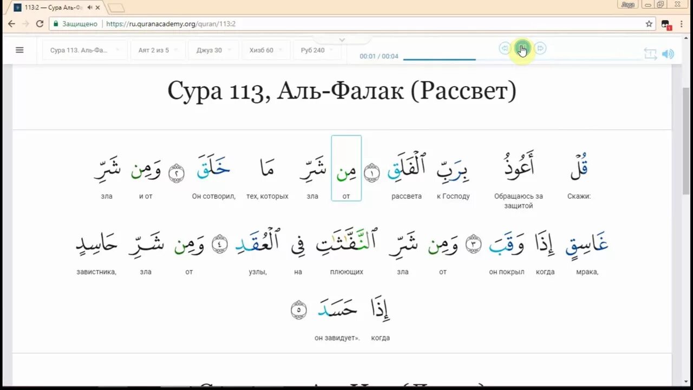Click the Arabic word above 'он покрыл'
Viewport: 693px width, 390px height.
tap(506, 244)
